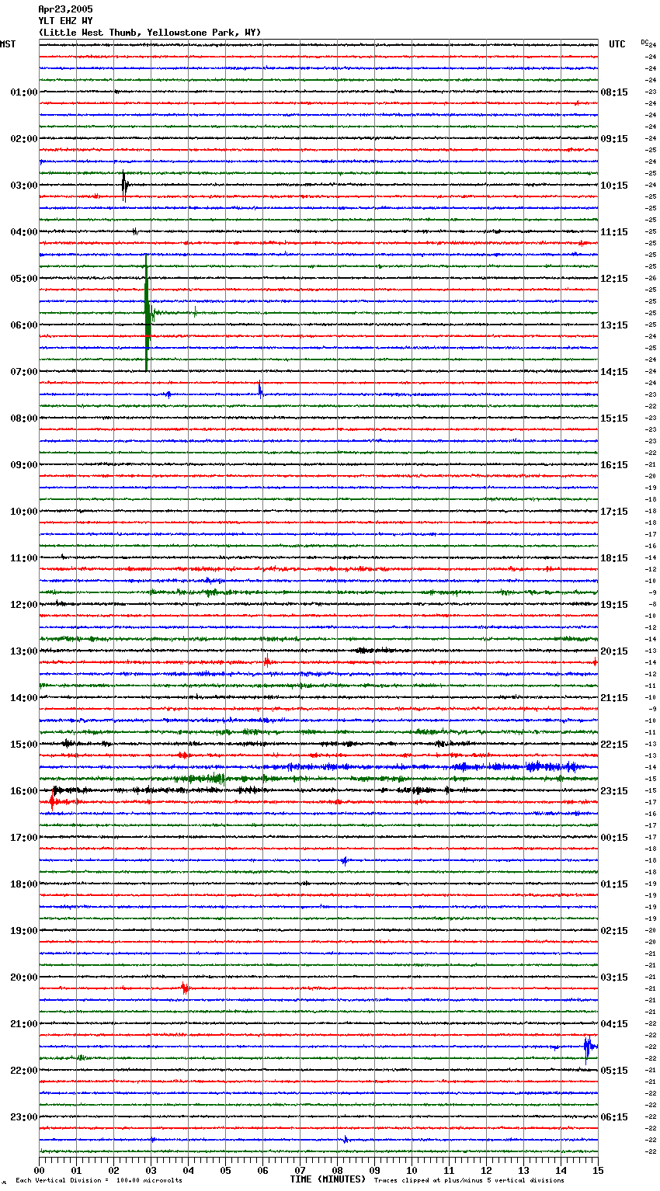Click the MST timezone label

click(x=8, y=44)
